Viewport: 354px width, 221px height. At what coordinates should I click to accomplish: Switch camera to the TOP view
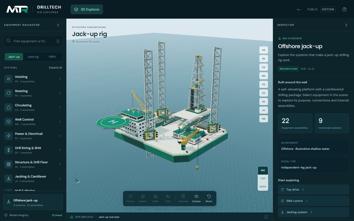263,178
